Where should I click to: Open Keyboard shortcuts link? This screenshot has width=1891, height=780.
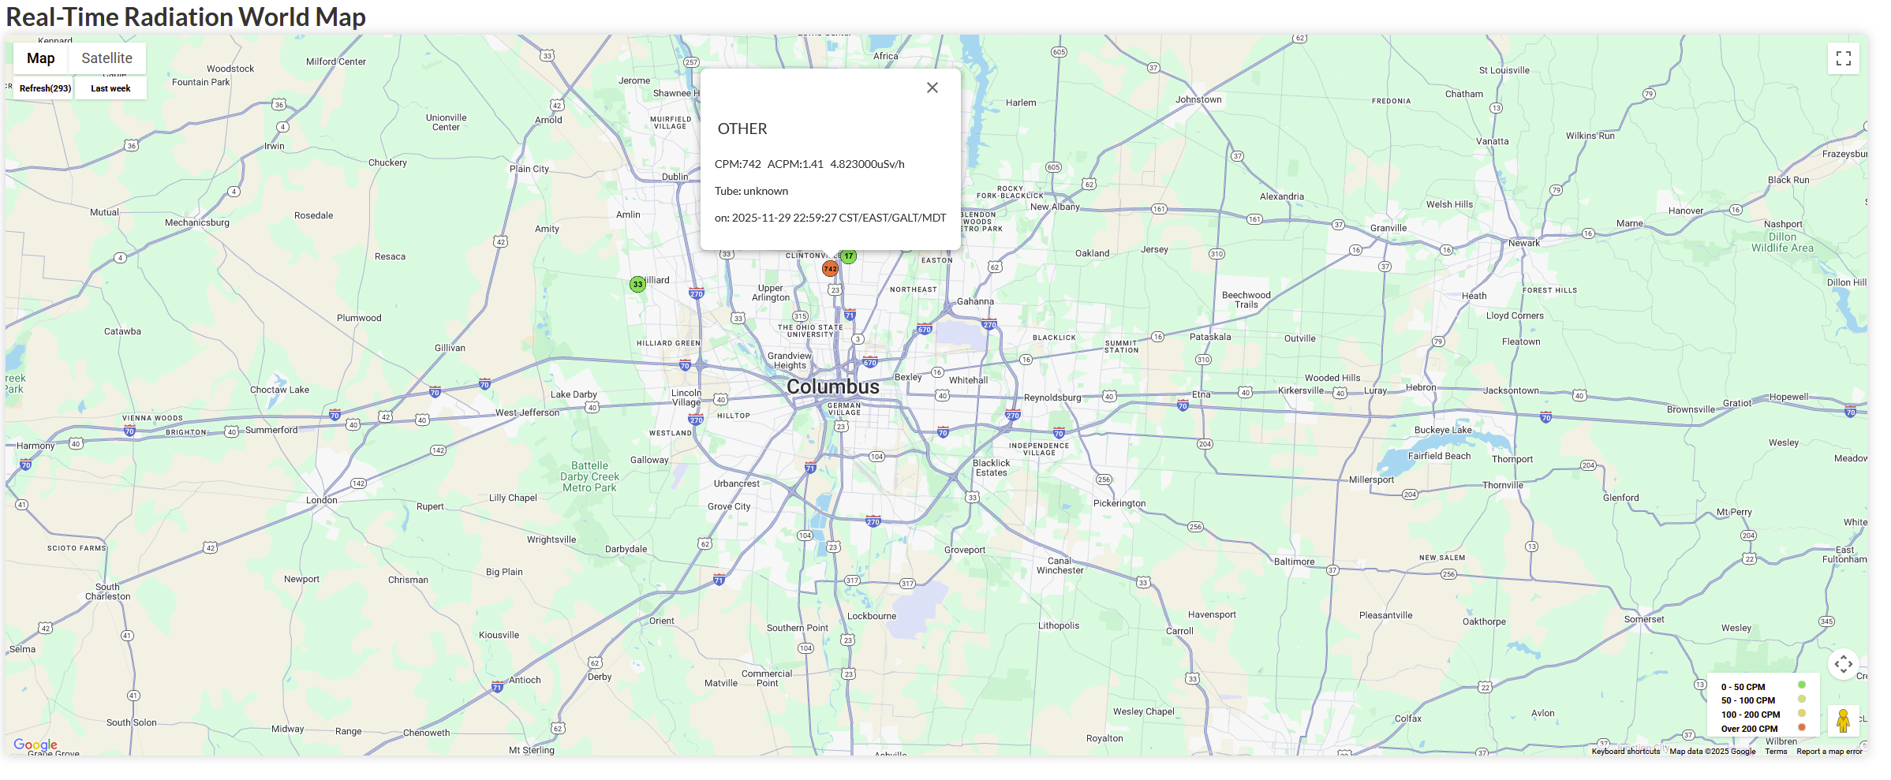click(x=1626, y=752)
